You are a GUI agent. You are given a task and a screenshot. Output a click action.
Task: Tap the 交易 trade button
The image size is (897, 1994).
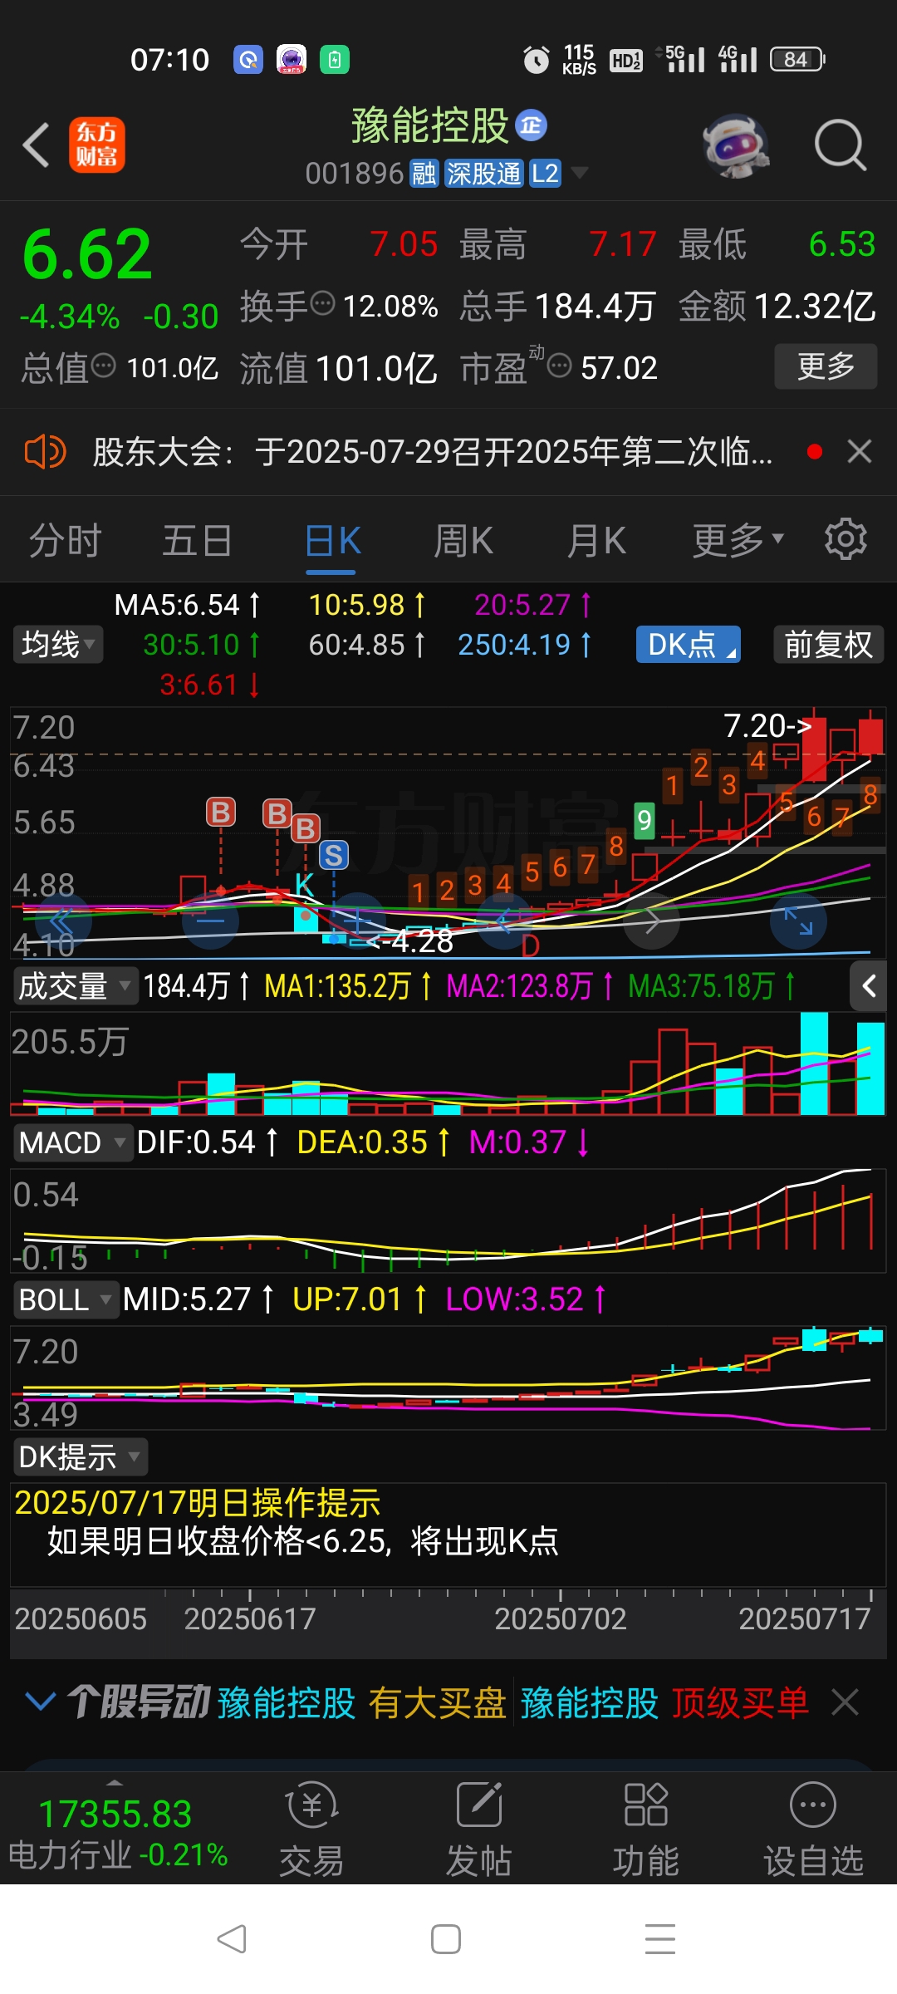[312, 1830]
